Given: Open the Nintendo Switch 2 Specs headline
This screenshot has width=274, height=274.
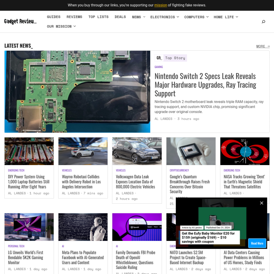Looking at the screenshot, I should click(x=205, y=85).
